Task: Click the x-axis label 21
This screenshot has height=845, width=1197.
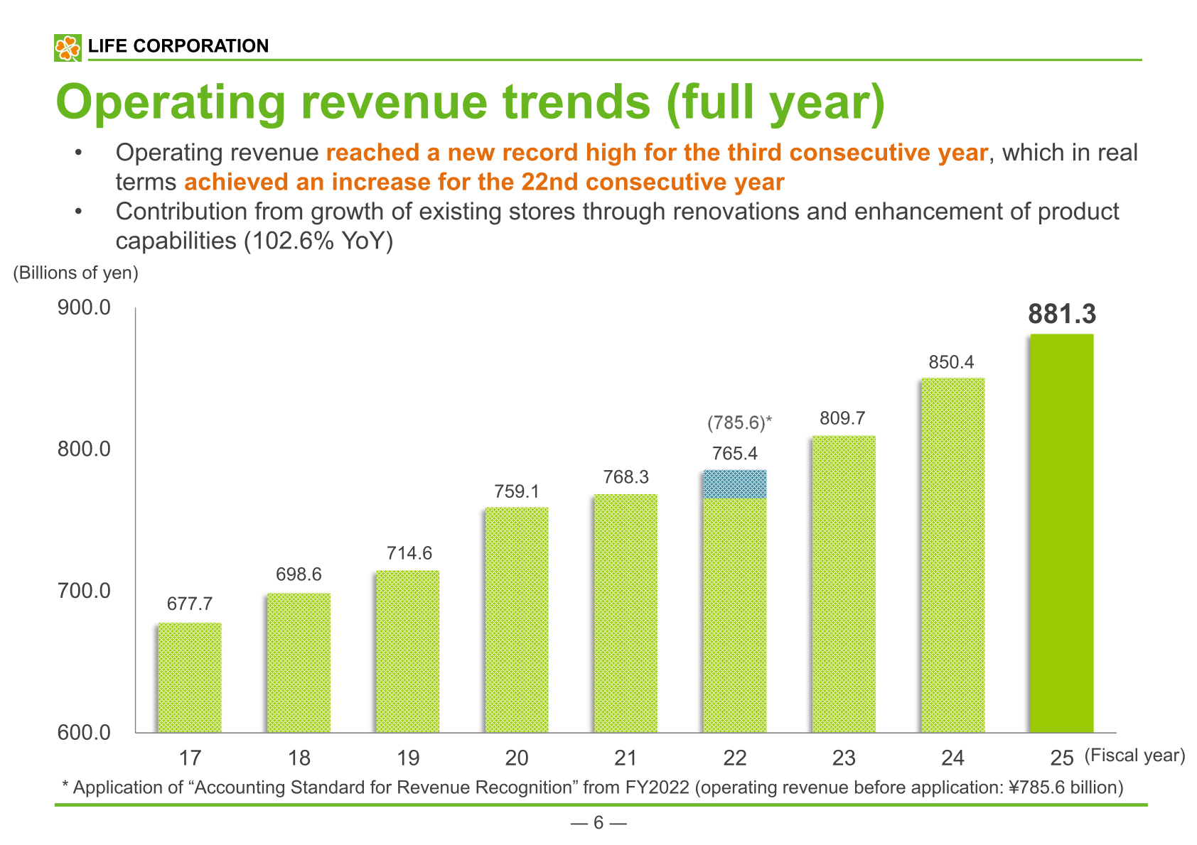Action: (626, 758)
